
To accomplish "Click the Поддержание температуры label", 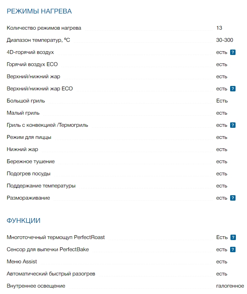I will (x=41, y=186).
